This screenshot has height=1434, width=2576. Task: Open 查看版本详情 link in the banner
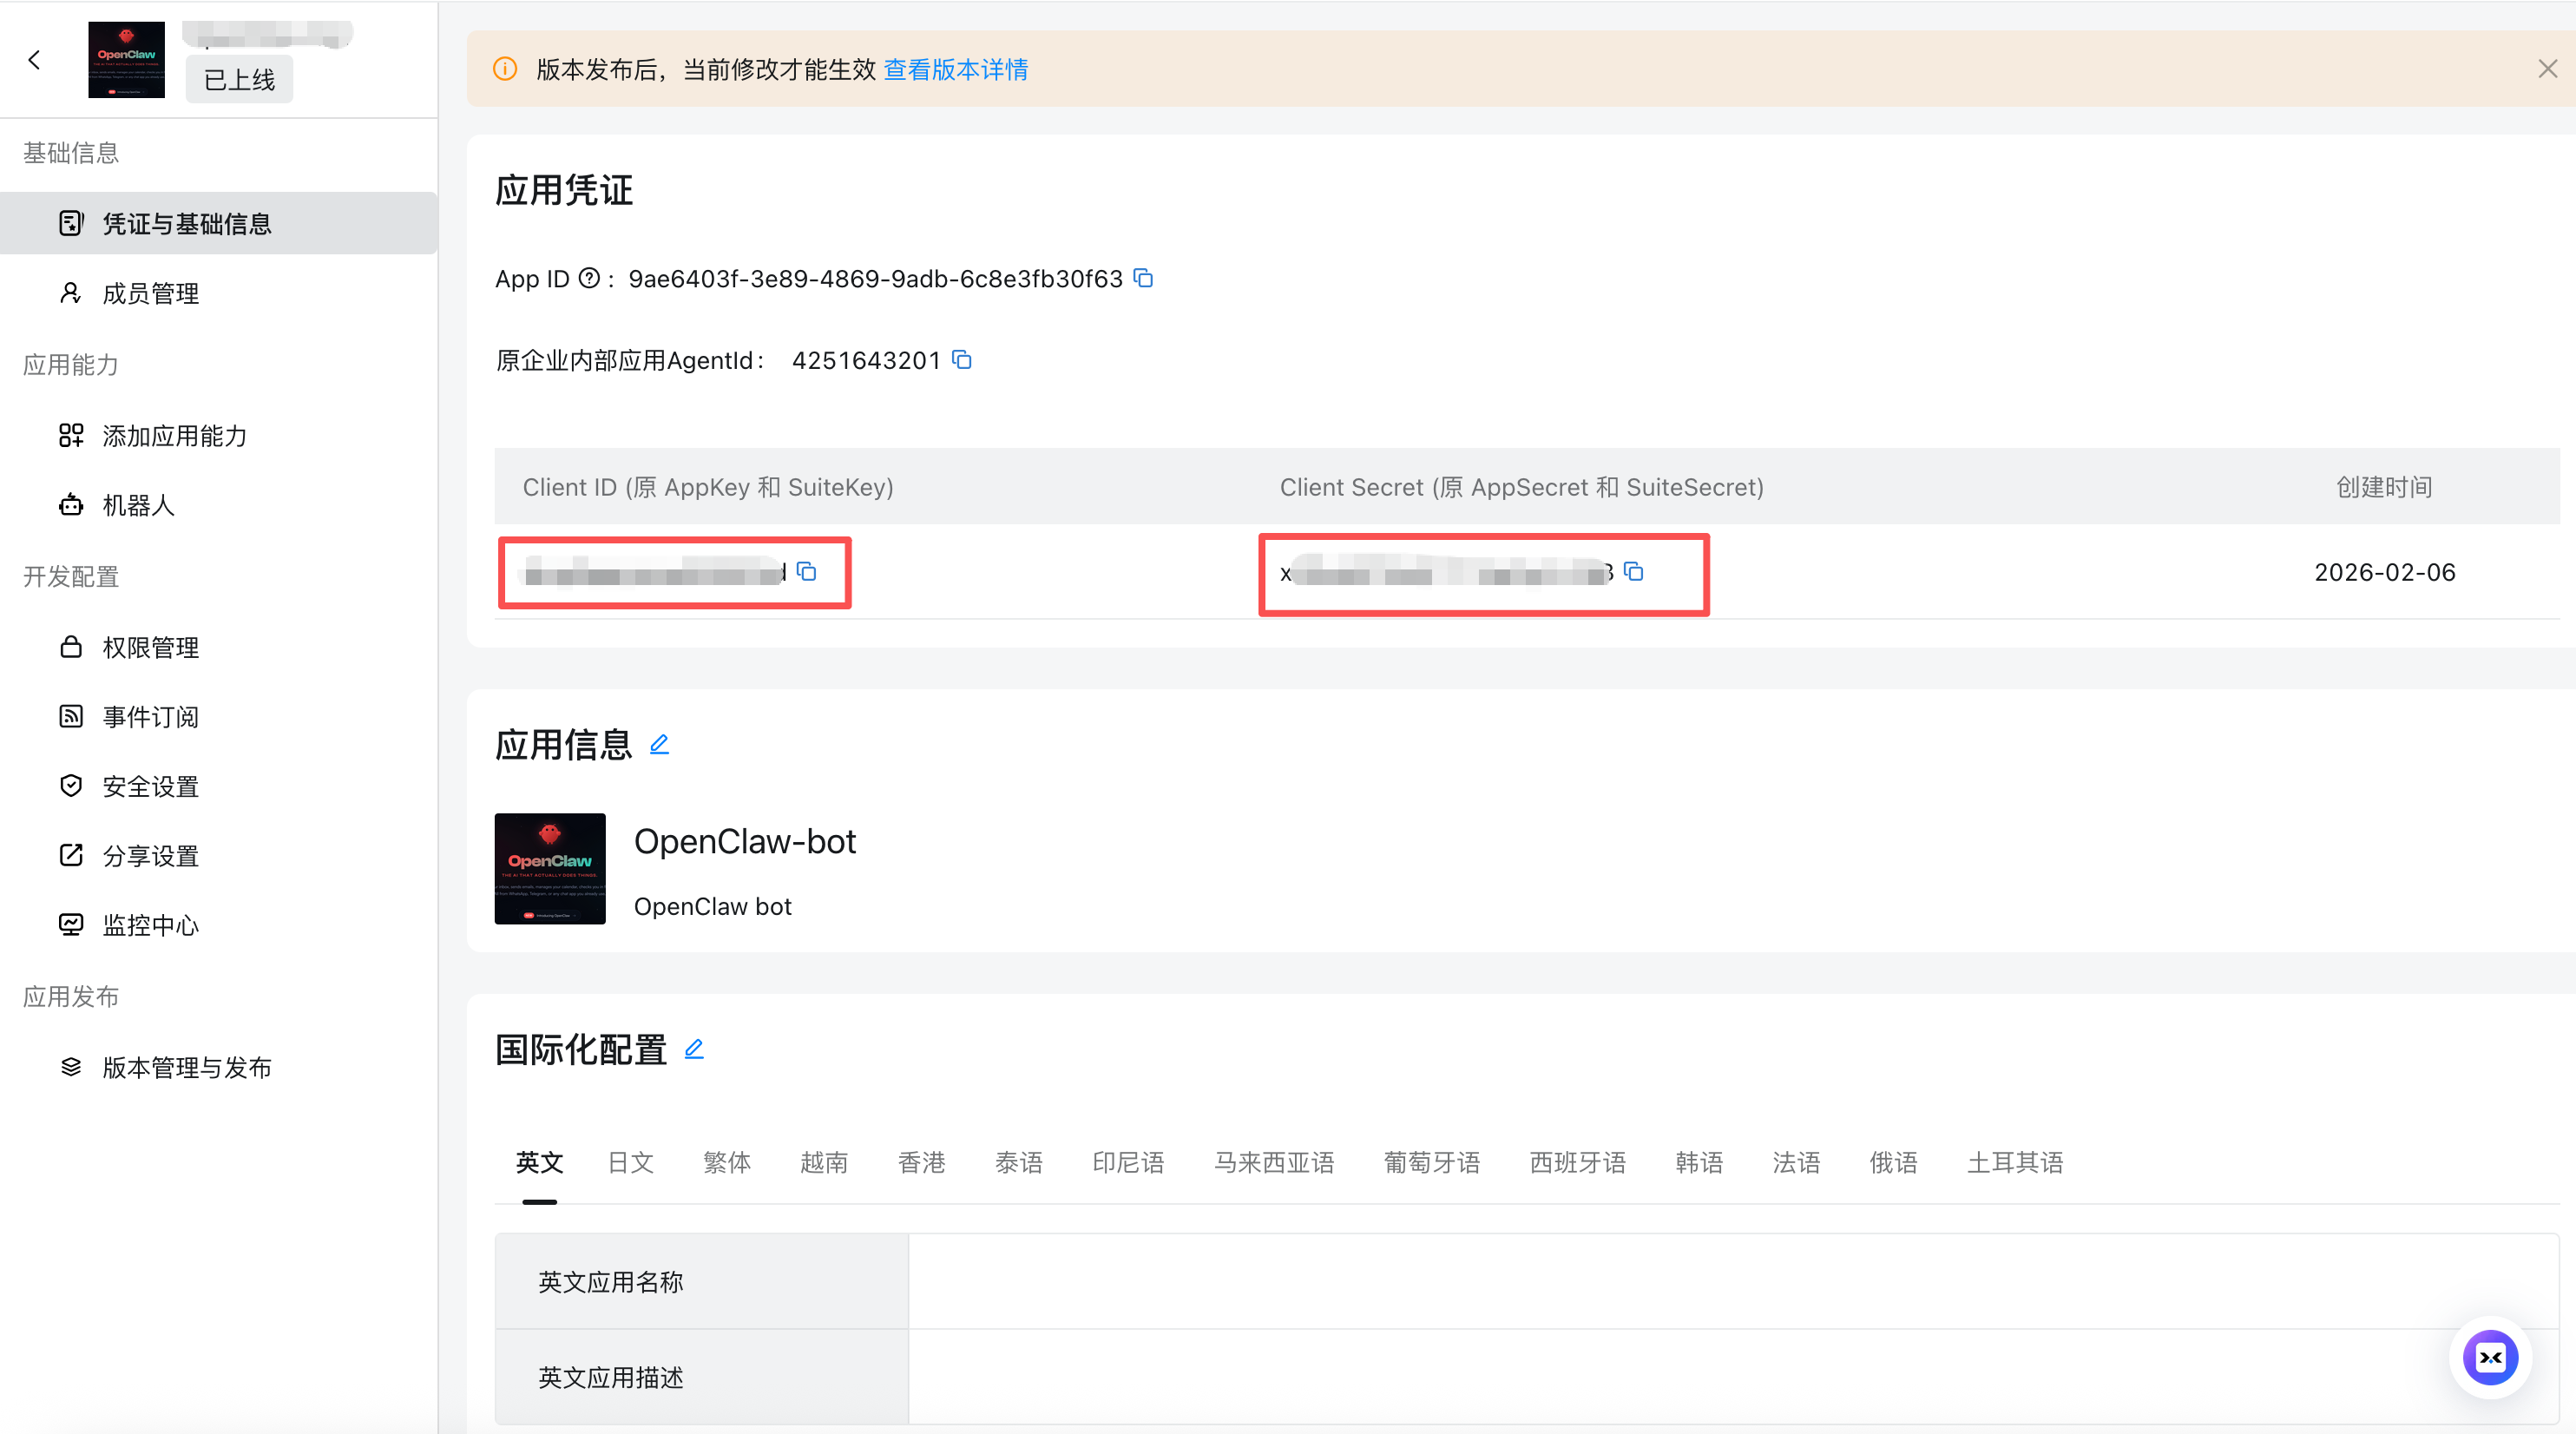pyautogui.click(x=954, y=69)
